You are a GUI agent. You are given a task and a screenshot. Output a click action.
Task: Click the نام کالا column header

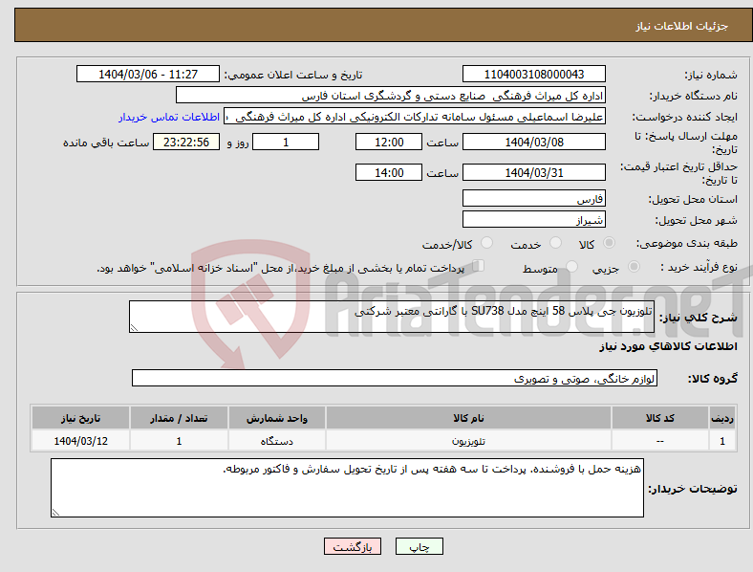coord(468,418)
